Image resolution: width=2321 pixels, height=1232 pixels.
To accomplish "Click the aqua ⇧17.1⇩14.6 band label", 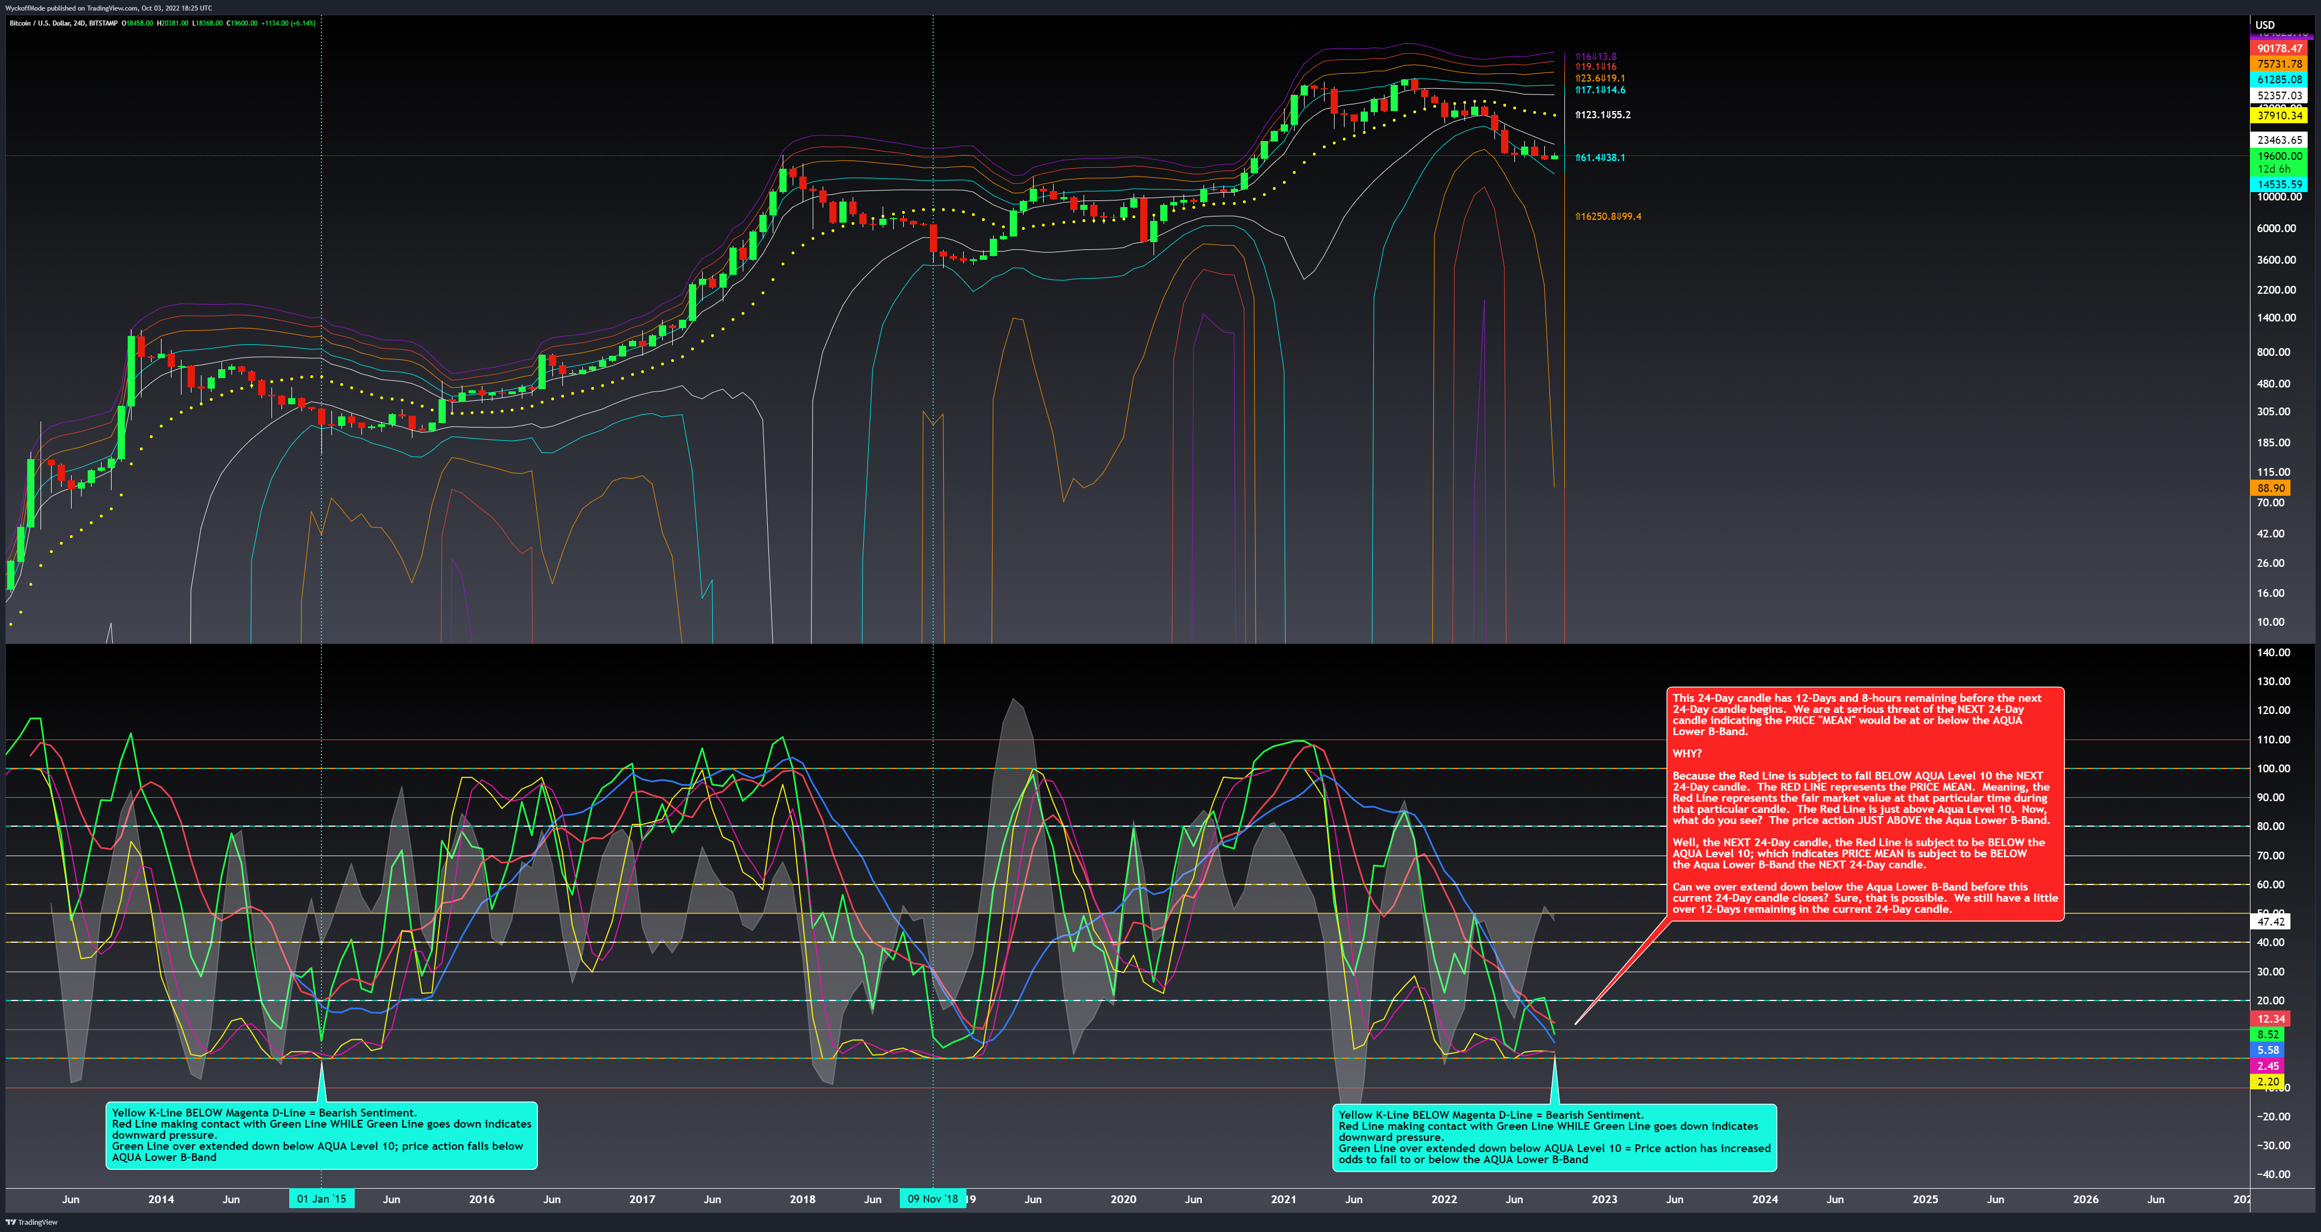I will point(1600,90).
